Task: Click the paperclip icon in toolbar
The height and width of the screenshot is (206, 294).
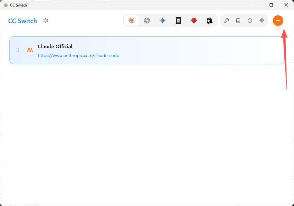Action: [262, 21]
